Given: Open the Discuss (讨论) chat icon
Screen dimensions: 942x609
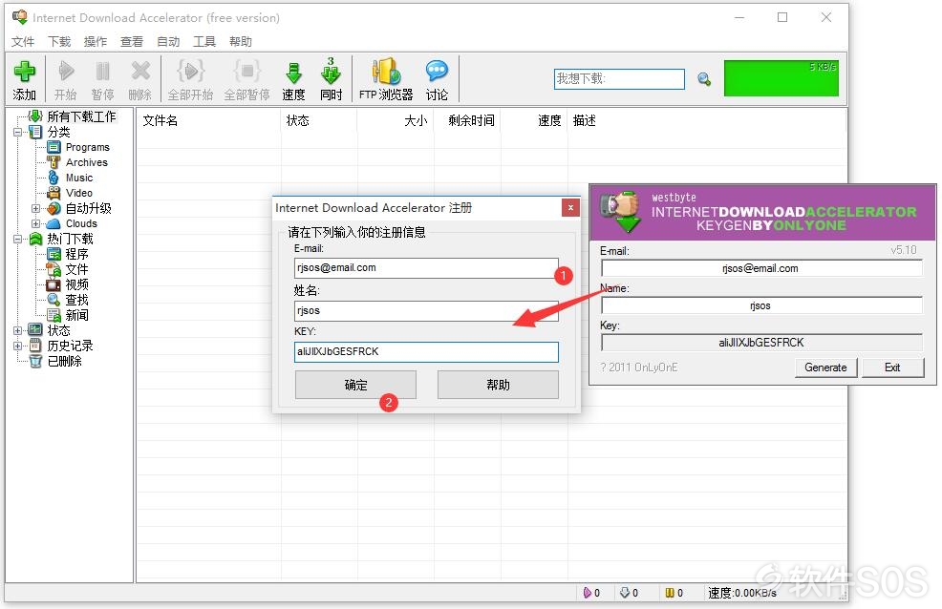Looking at the screenshot, I should point(437,80).
